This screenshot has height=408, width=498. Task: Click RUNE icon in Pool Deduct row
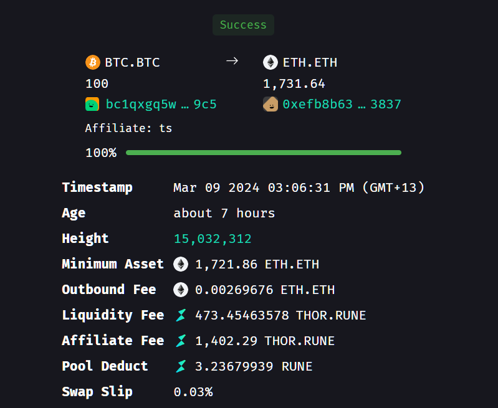click(x=181, y=366)
